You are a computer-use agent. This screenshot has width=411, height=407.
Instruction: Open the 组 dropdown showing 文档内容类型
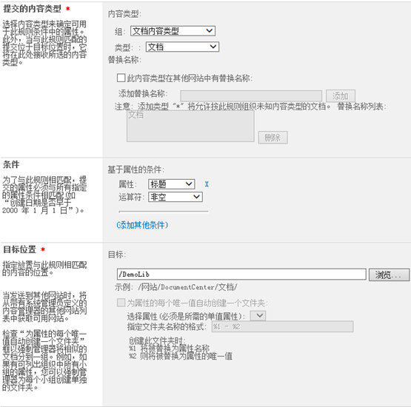click(x=173, y=31)
